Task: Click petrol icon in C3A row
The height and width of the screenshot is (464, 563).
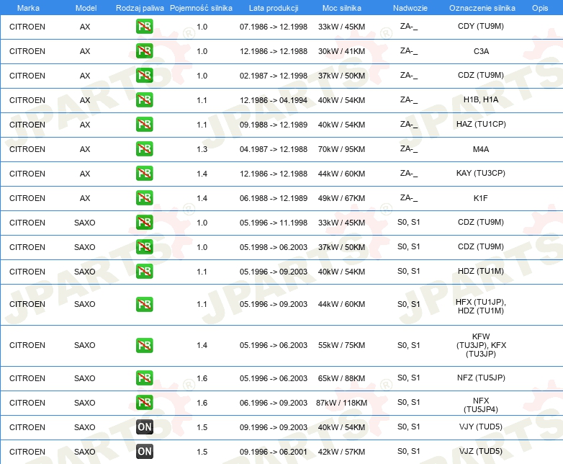Action: (x=144, y=50)
